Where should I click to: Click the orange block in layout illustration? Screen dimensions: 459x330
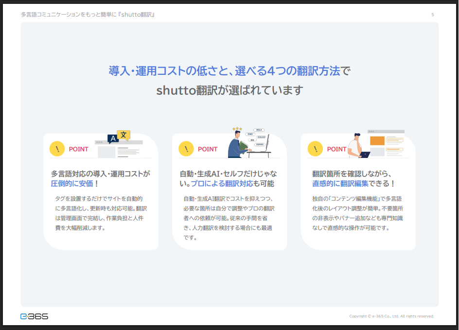click(377, 141)
